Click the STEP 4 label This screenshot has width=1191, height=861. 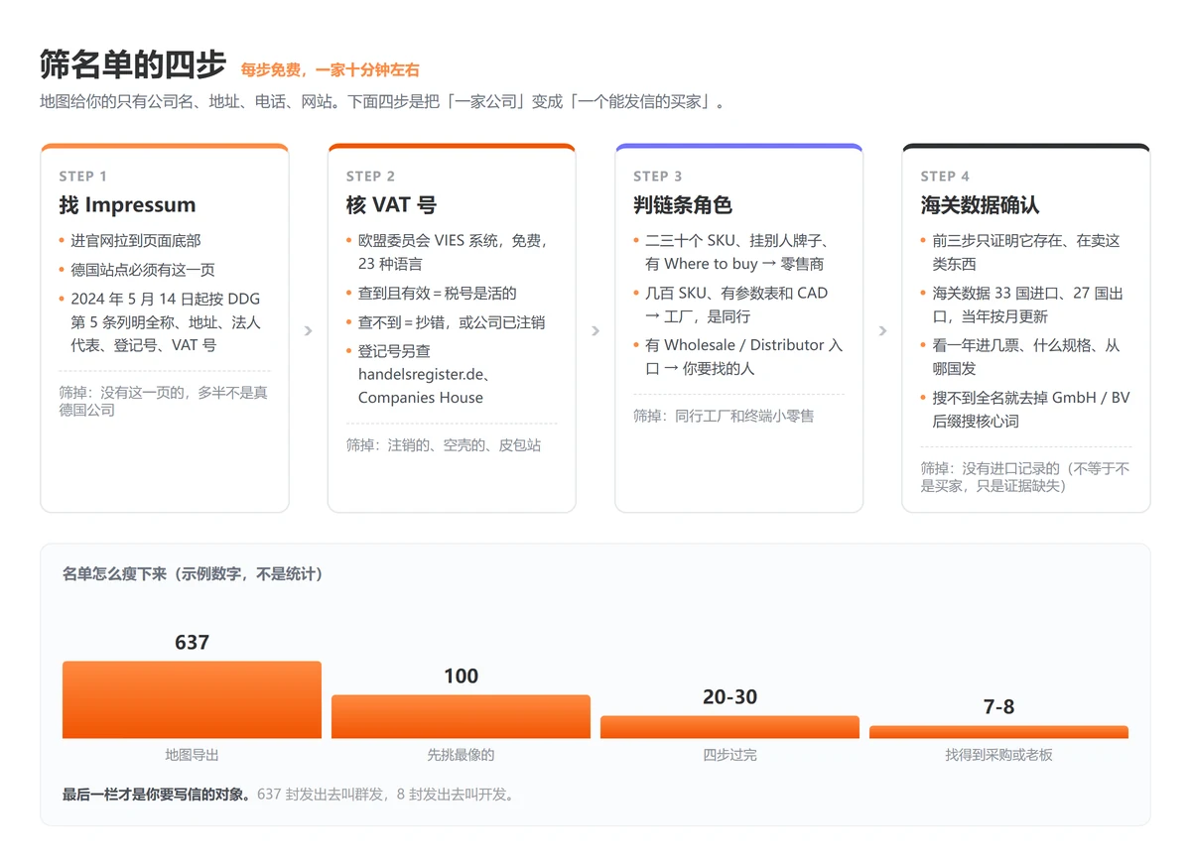tap(945, 177)
